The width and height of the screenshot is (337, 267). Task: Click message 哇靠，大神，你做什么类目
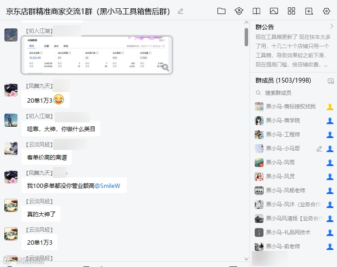click(61, 129)
